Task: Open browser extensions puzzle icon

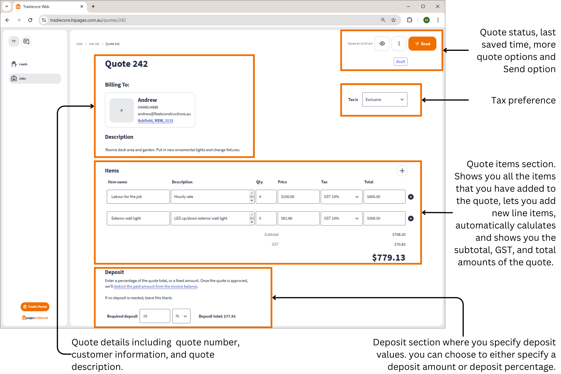Action: click(409, 20)
